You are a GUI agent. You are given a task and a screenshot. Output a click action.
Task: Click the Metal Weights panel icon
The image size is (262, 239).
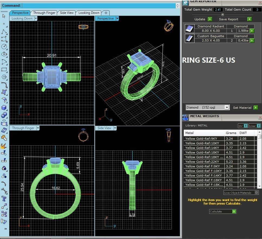185,117
